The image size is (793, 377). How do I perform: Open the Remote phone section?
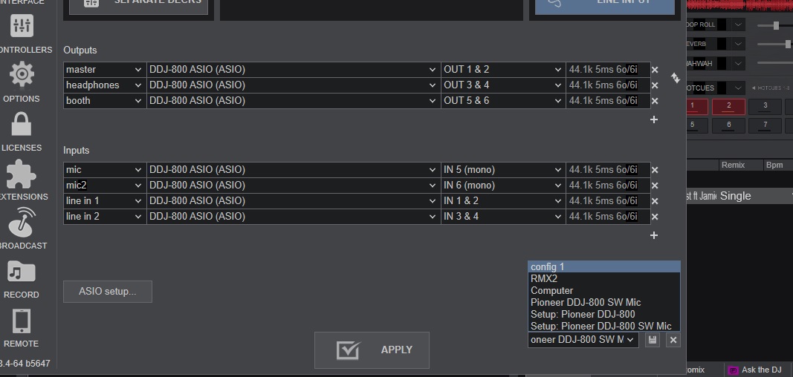pos(22,327)
